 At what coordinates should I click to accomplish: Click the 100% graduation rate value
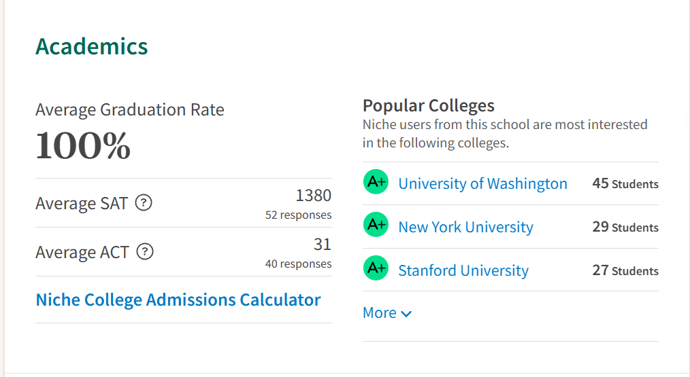83,146
